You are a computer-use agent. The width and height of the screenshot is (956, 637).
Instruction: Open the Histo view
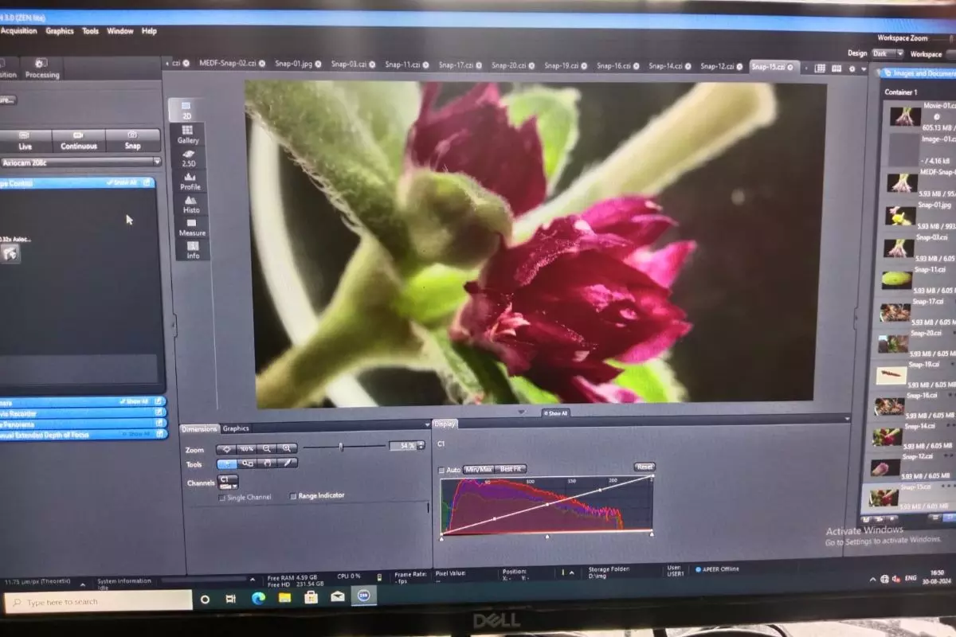point(191,204)
